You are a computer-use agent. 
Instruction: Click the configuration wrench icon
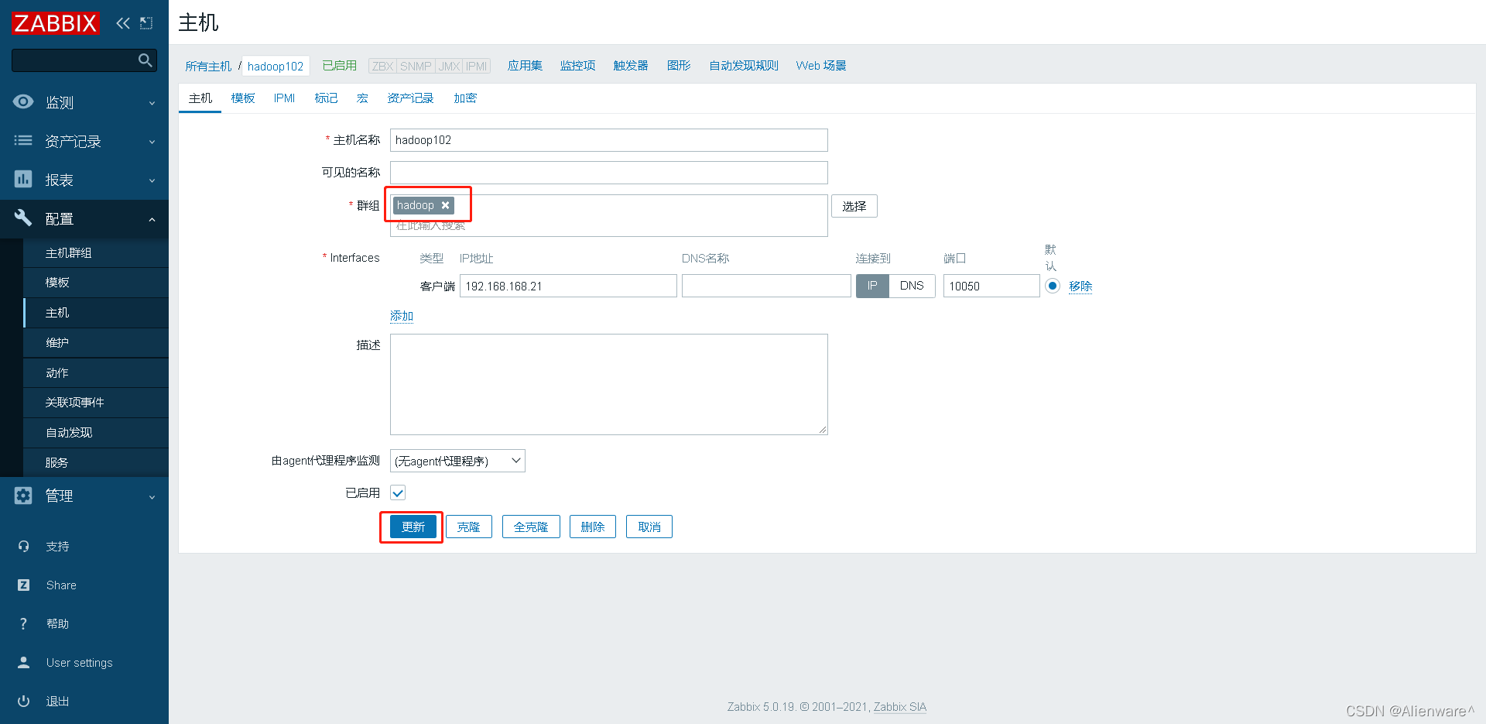(x=23, y=218)
